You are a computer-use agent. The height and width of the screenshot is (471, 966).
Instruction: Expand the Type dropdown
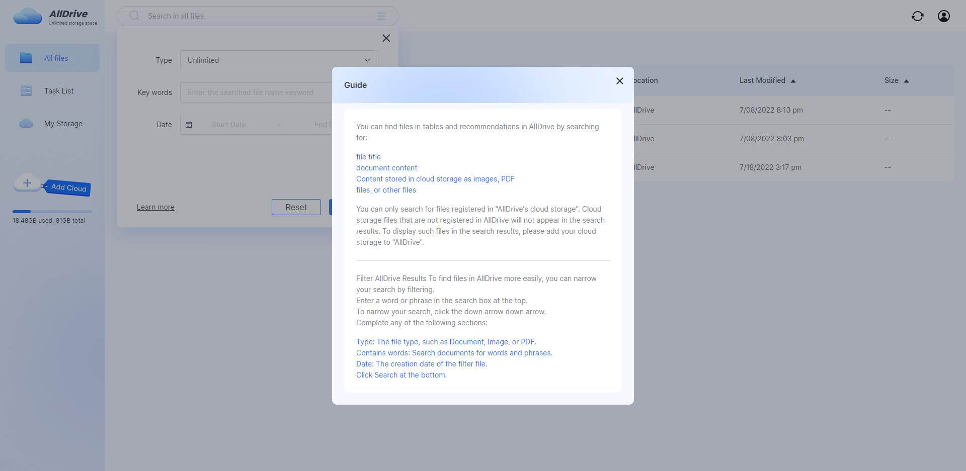pyautogui.click(x=279, y=60)
